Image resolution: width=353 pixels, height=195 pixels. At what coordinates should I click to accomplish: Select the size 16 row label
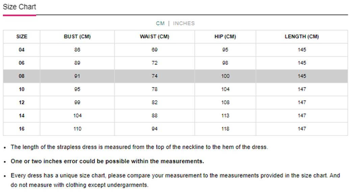pyautogui.click(x=22, y=129)
